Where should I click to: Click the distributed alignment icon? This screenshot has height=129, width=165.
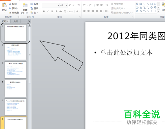pos(101,11)
